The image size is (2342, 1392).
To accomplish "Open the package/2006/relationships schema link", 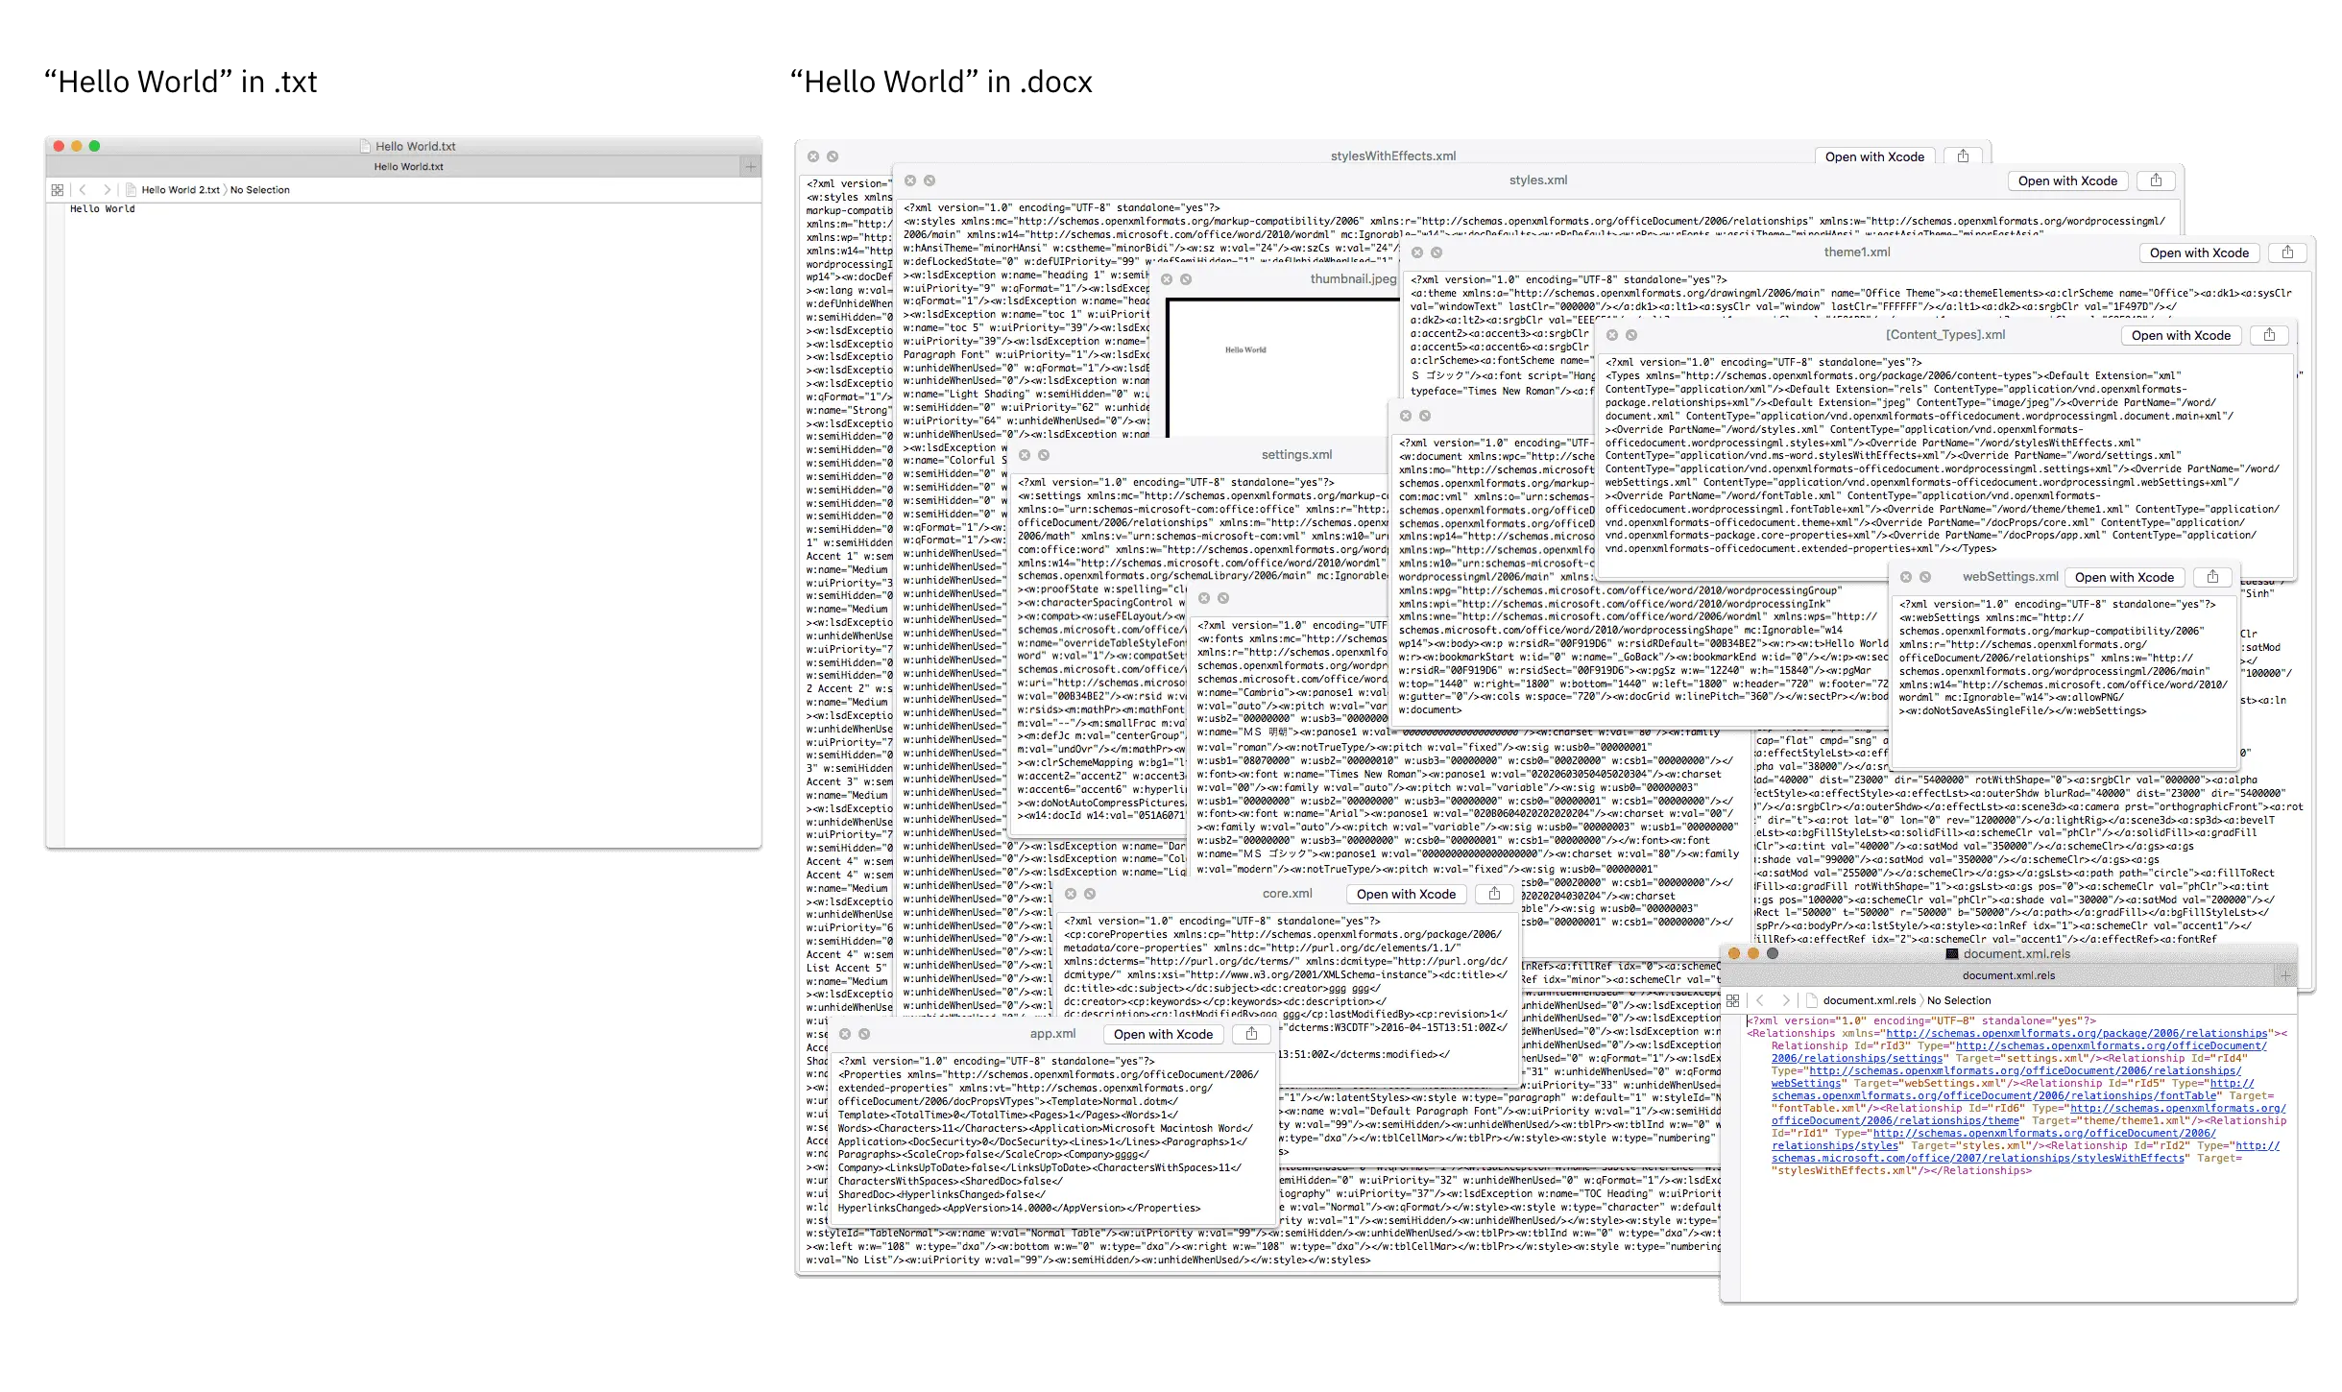I will 2076,1034.
